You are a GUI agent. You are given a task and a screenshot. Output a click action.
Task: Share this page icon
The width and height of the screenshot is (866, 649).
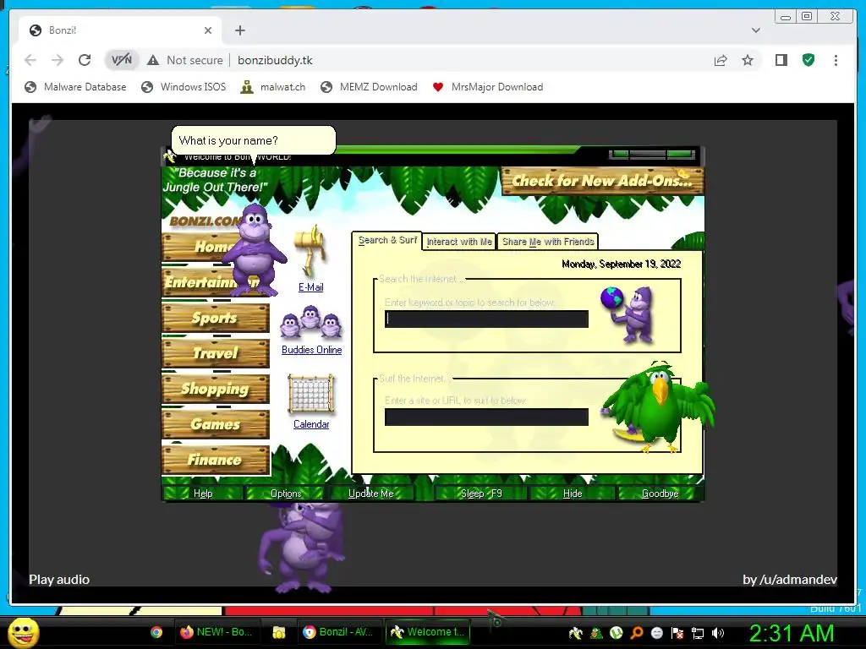[x=721, y=60]
